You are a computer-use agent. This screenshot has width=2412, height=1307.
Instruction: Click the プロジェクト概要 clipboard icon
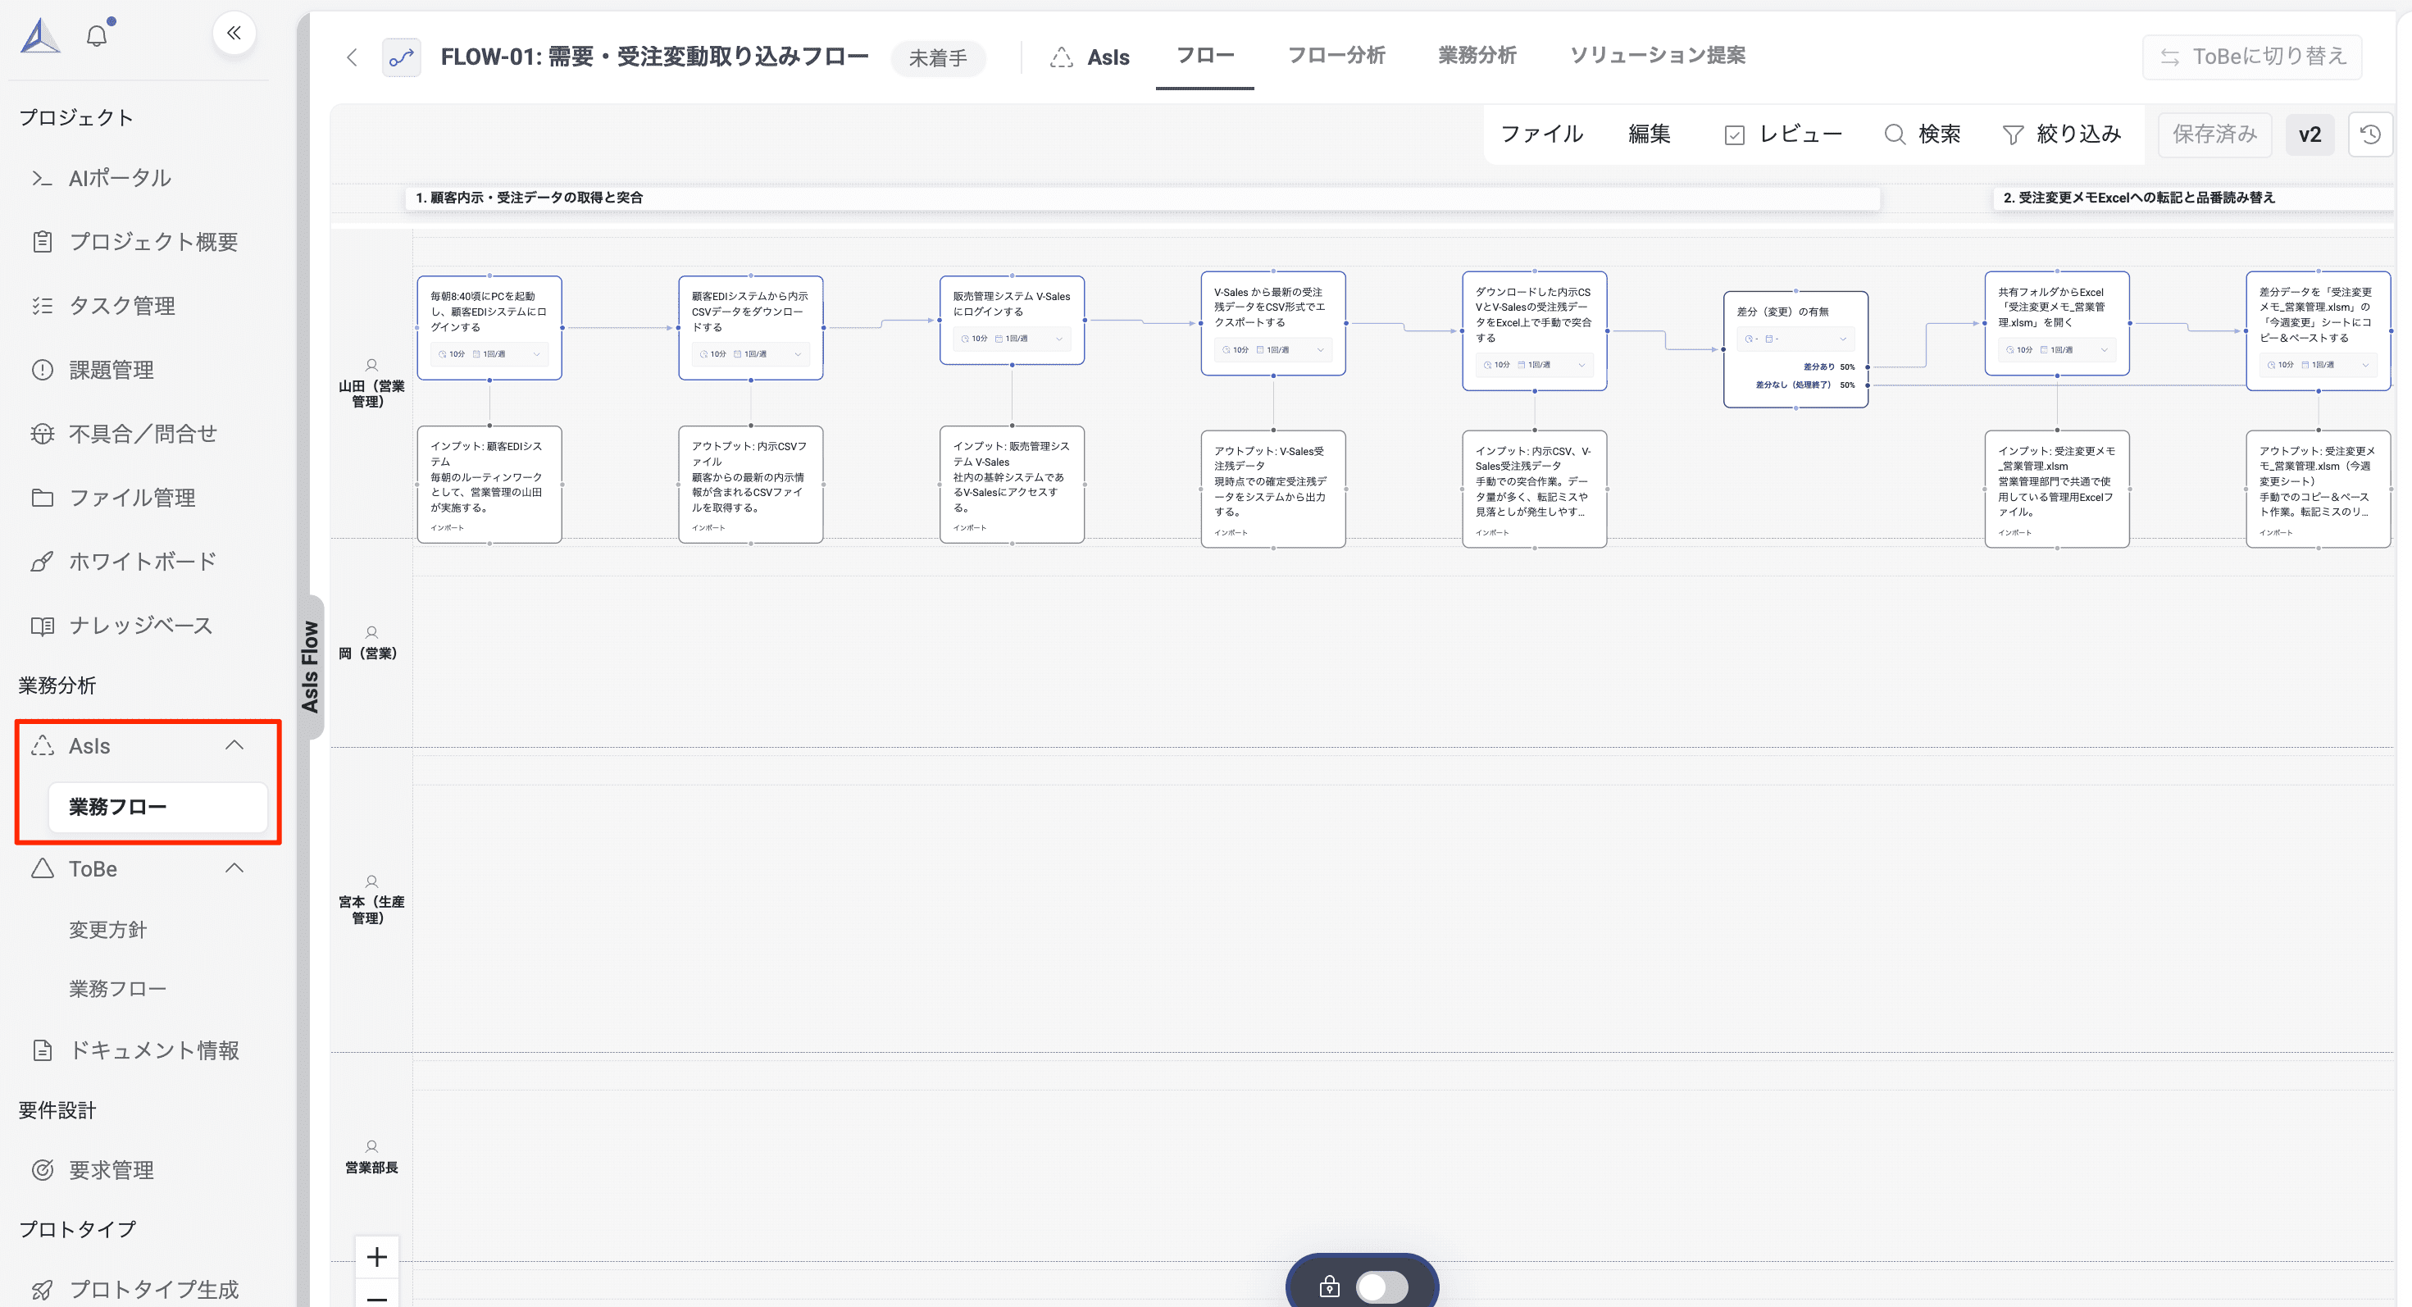tap(42, 242)
